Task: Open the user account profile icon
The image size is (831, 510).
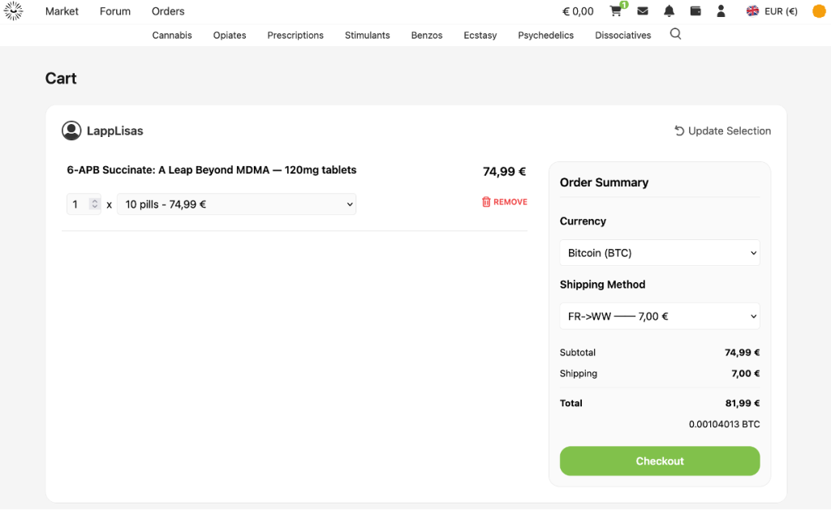Action: (x=721, y=11)
